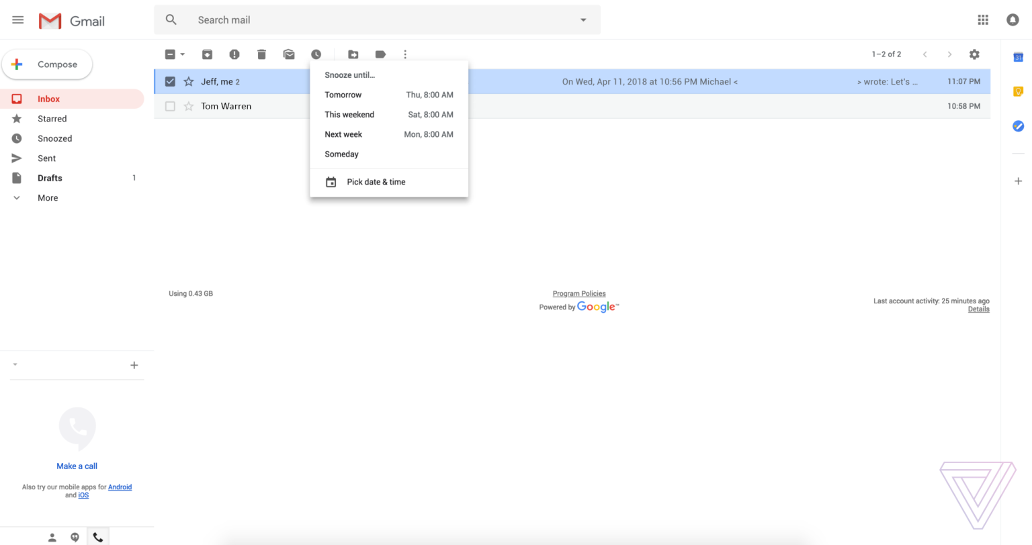
Task: Uncheck the Jeff conversation checkbox
Action: (170, 81)
